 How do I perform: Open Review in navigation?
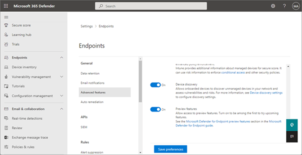[17, 128]
